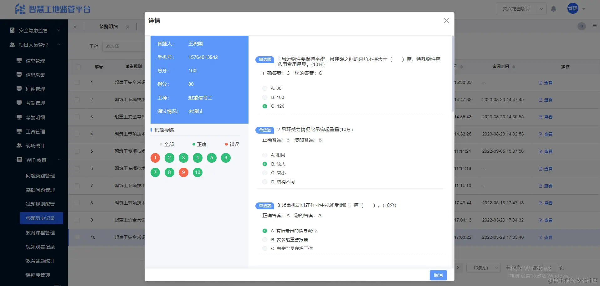600x286 pixels.
Task: Open the notification bell icon
Action: [553, 9]
